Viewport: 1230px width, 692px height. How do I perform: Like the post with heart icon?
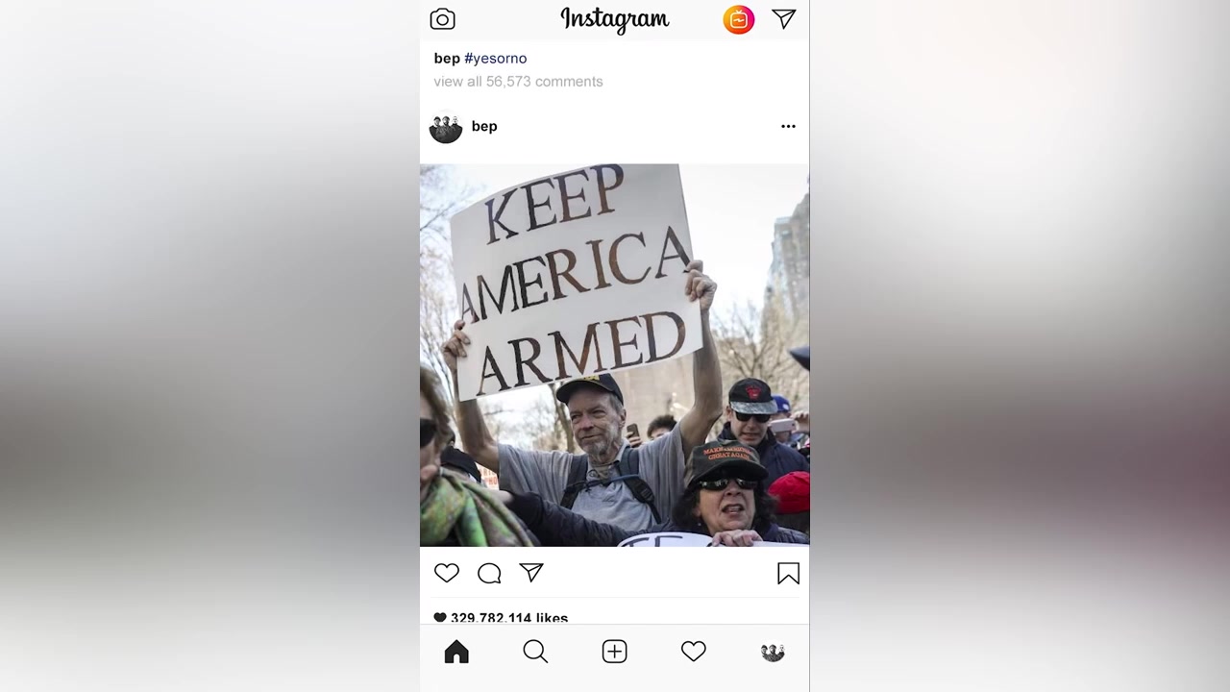(447, 573)
